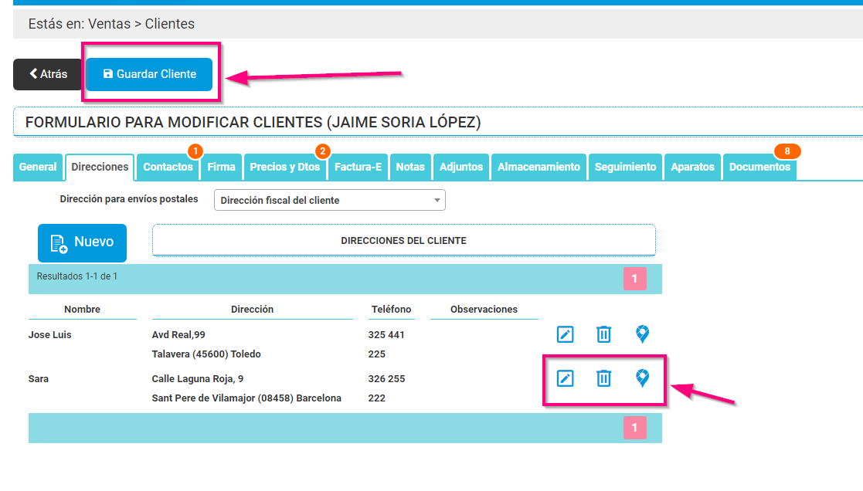Sort by the Teléfono column header

(x=391, y=309)
